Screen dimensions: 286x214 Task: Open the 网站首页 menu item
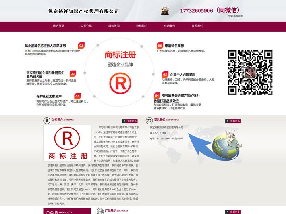[58, 26]
